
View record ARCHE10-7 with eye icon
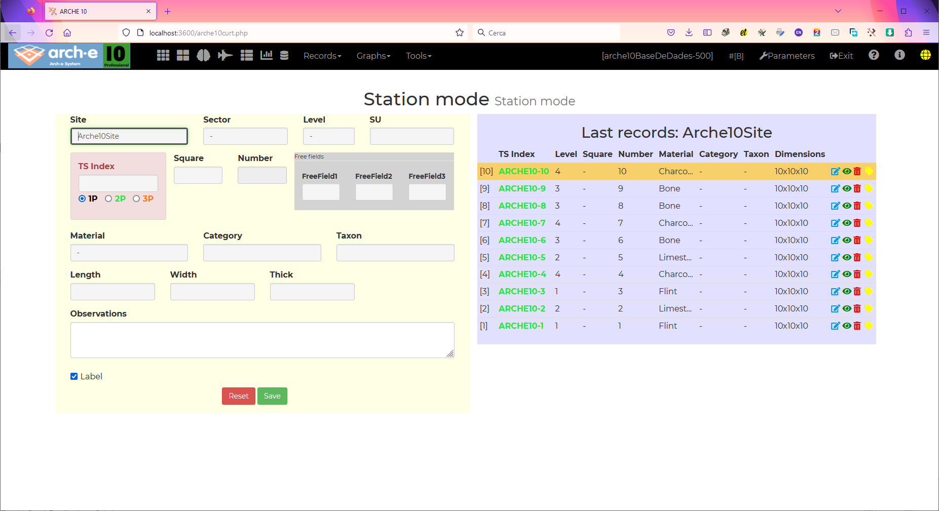[847, 223]
